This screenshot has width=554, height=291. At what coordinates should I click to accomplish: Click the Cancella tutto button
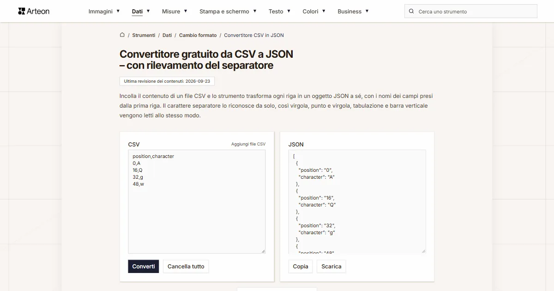(186, 267)
